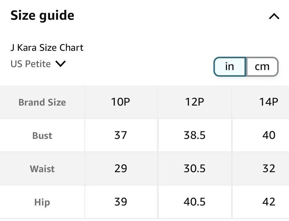
Task: Click the 12P bust value 38.5
Action: point(194,135)
